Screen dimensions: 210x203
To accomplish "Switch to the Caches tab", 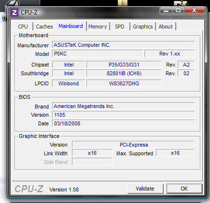I will [x=44, y=27].
